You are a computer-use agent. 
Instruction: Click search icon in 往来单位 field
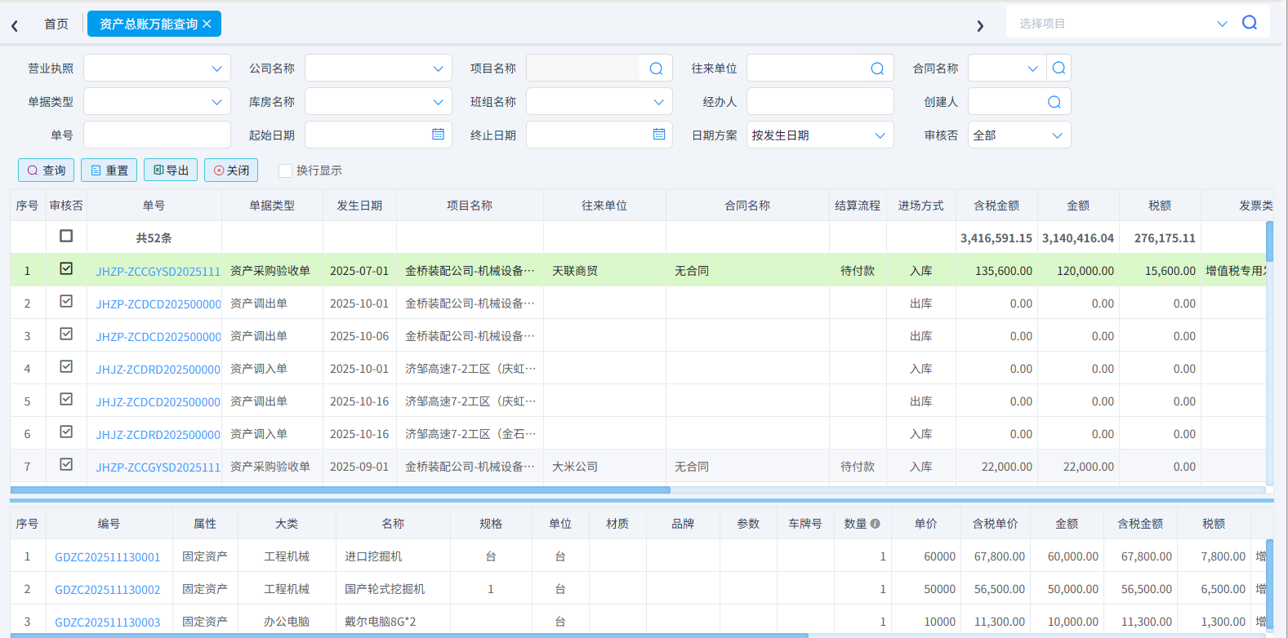tap(877, 69)
